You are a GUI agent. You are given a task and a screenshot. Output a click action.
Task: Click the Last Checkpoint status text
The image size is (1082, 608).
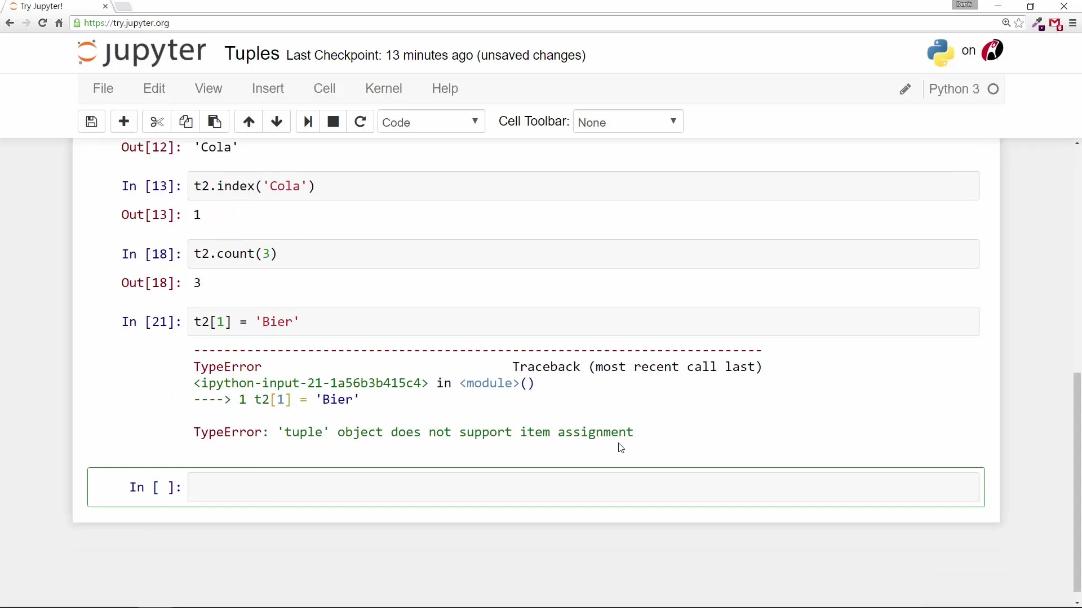(x=436, y=55)
